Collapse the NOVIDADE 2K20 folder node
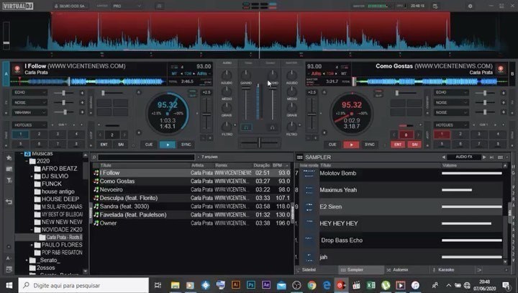518x293 pixels. 32,230
